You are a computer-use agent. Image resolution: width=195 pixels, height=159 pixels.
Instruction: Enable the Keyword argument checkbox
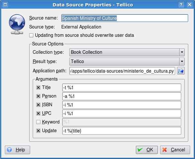38,122
